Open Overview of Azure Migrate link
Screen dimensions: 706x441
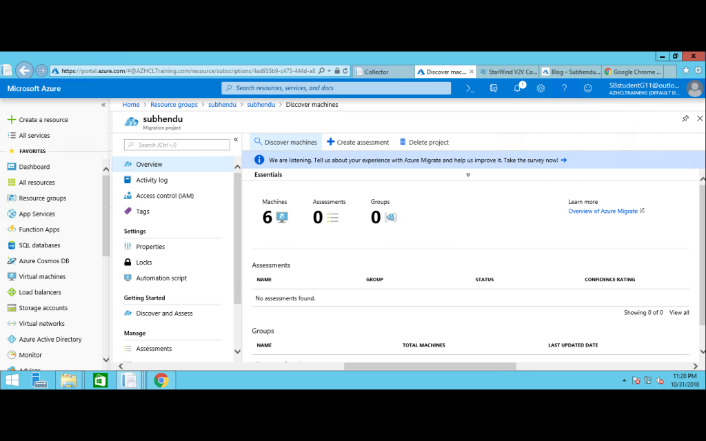click(603, 211)
